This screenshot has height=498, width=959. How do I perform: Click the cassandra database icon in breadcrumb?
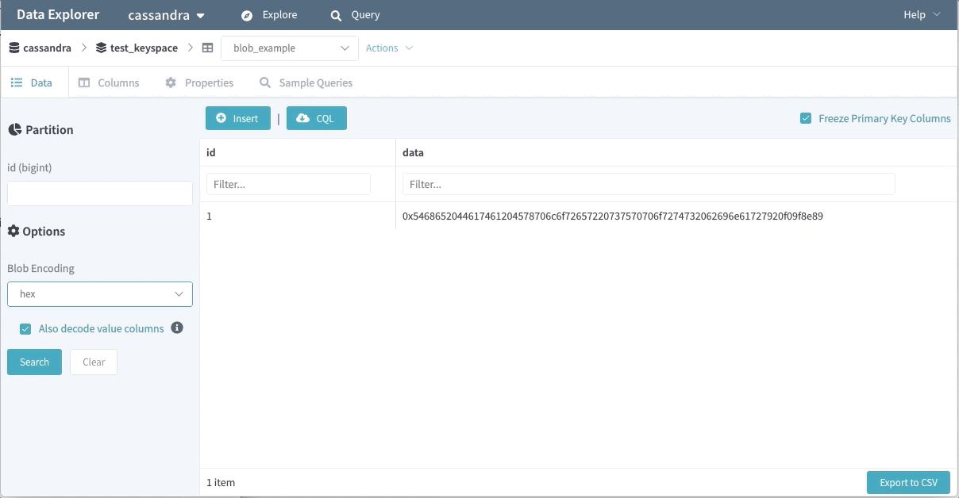click(13, 48)
